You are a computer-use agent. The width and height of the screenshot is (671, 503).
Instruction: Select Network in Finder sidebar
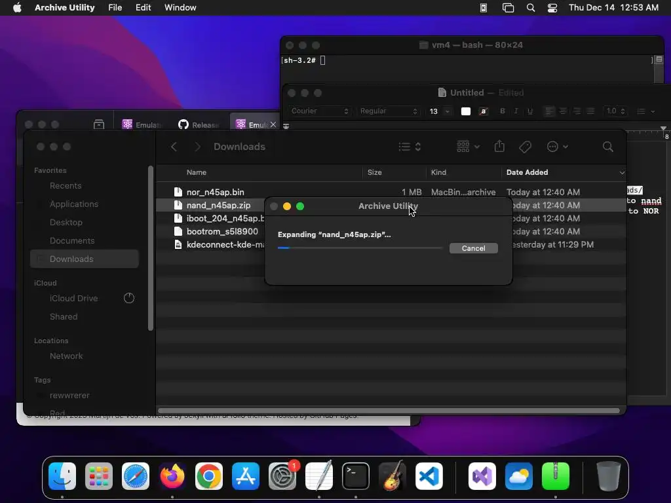coord(66,356)
